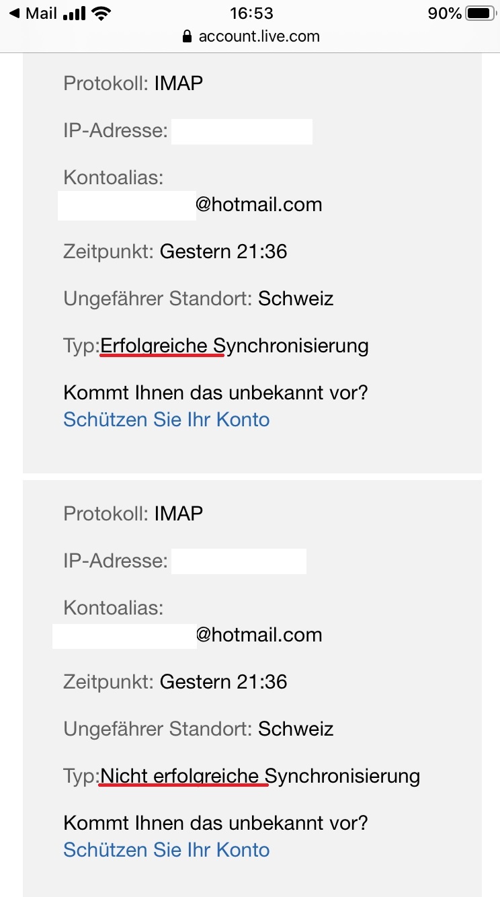Tap the @hotmail.com alias in the lower card
500x897 pixels.
(259, 635)
